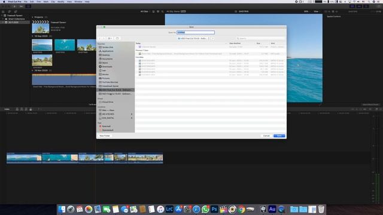Show the Photos and Audio sidebar icon
Image resolution: width=383 pixels, height=215 pixels.
pyautogui.click(x=10, y=11)
